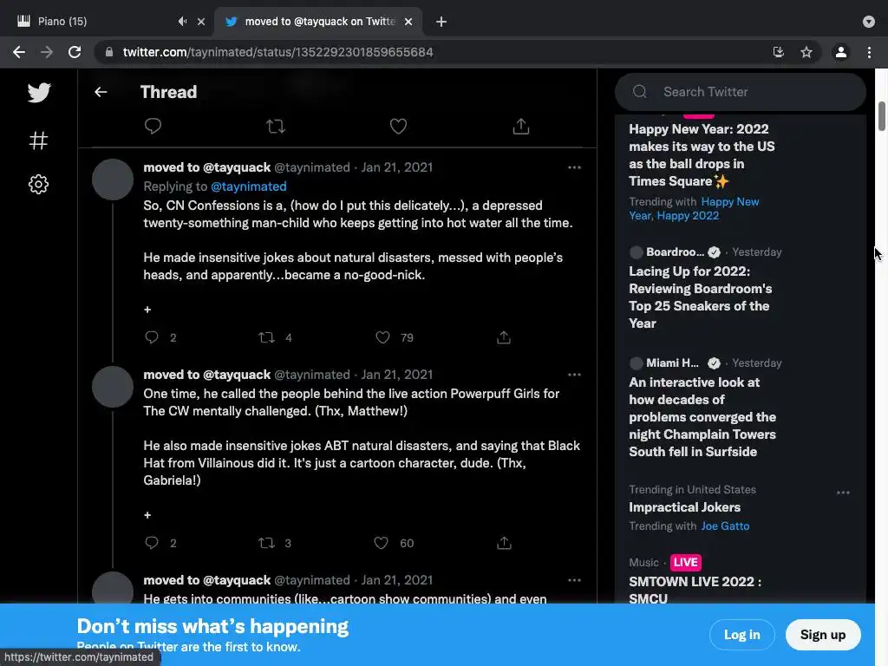
Task: Open more options for Impractical Jokers trend
Action: [843, 493]
